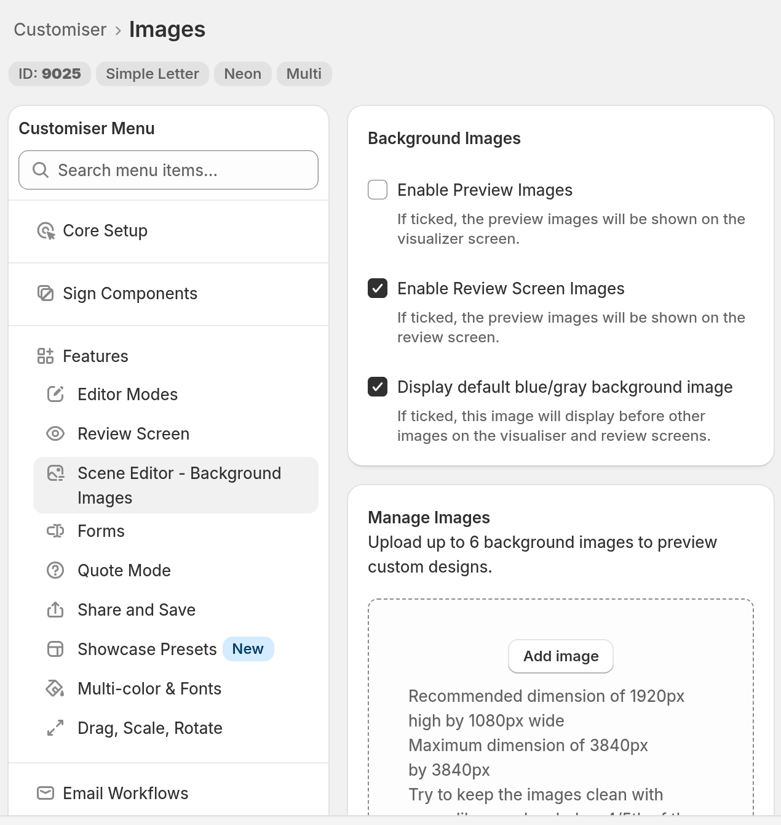Click the Add image button
The width and height of the screenshot is (781, 825).
(561, 656)
